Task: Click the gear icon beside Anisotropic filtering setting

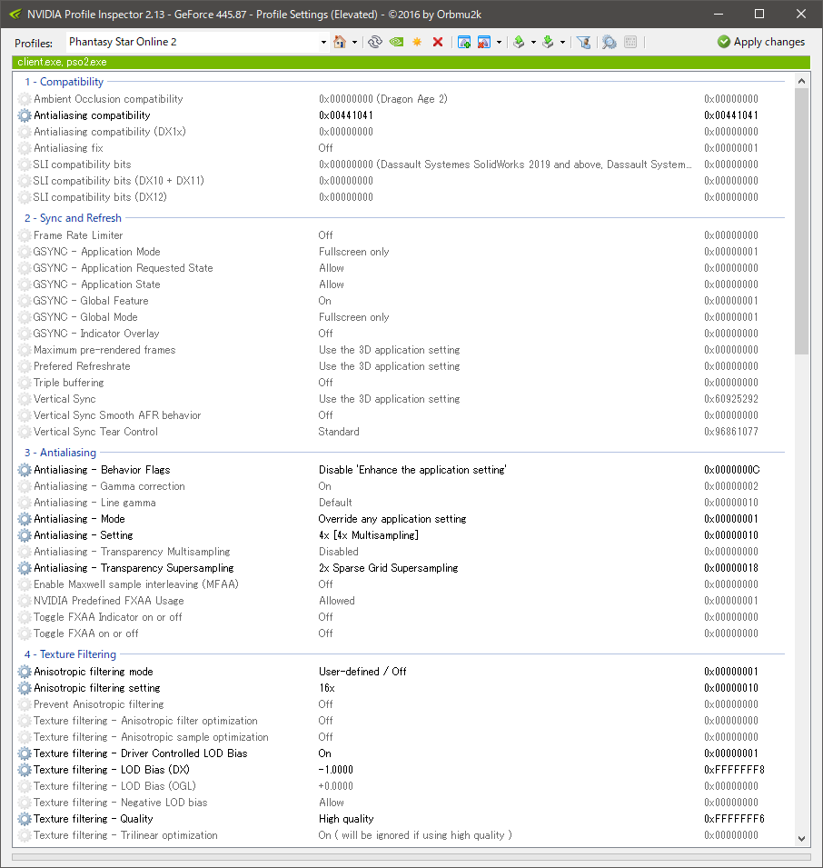Action: [x=25, y=688]
